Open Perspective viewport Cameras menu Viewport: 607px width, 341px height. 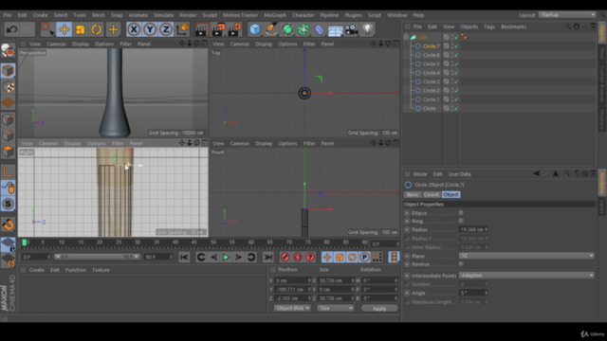click(x=57, y=45)
